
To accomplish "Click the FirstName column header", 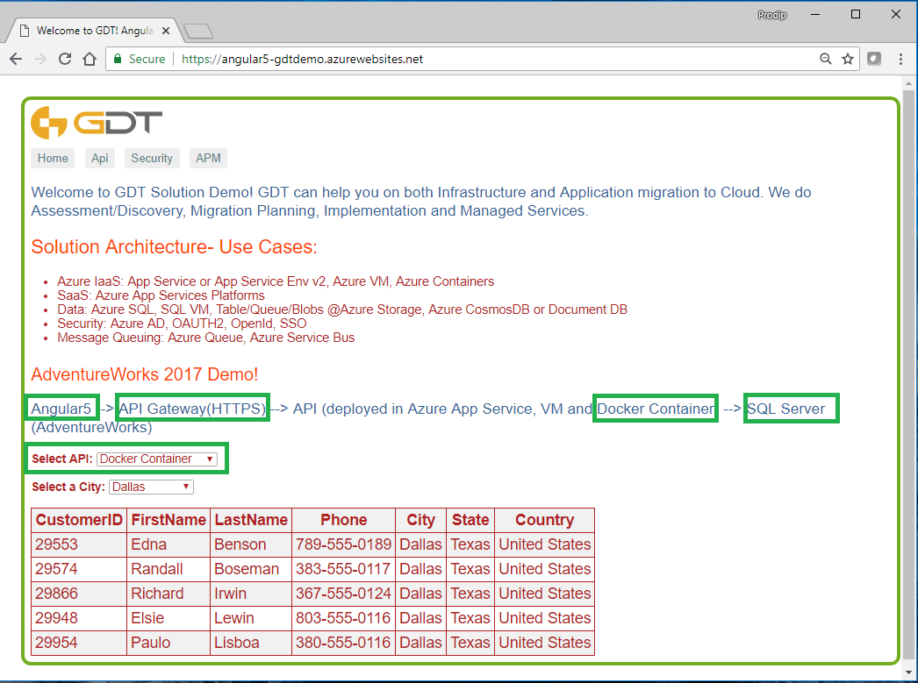I will (x=169, y=521).
